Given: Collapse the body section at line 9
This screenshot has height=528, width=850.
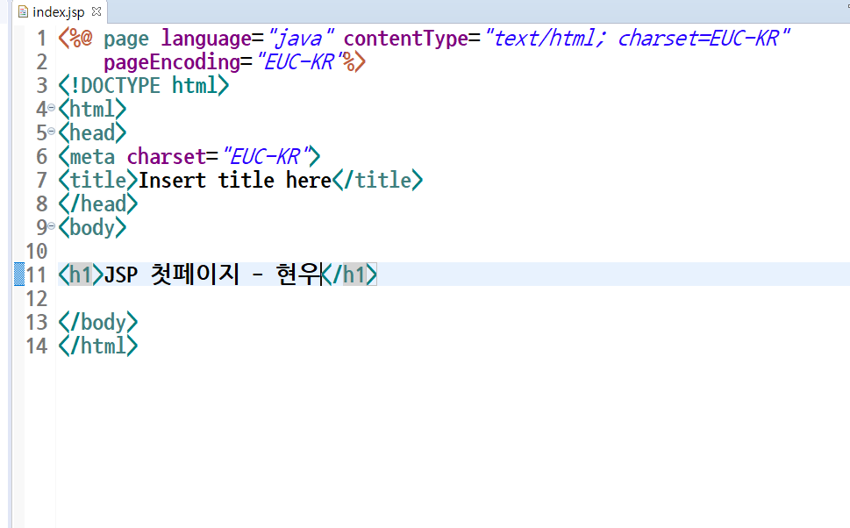Looking at the screenshot, I should tap(51, 227).
